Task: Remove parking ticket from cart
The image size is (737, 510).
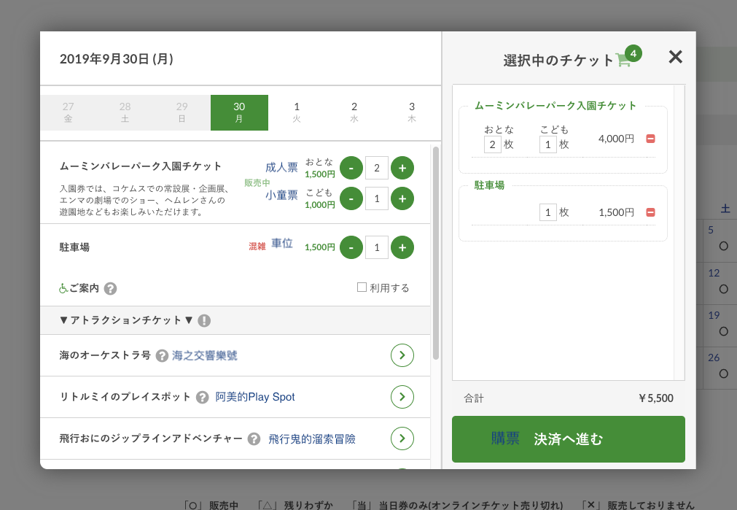Action: [650, 212]
